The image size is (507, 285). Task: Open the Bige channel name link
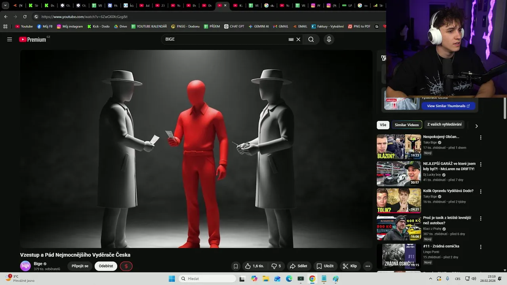(38, 264)
